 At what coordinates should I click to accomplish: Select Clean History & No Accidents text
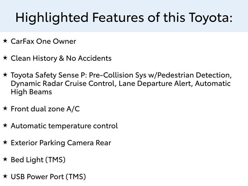click(61, 58)
